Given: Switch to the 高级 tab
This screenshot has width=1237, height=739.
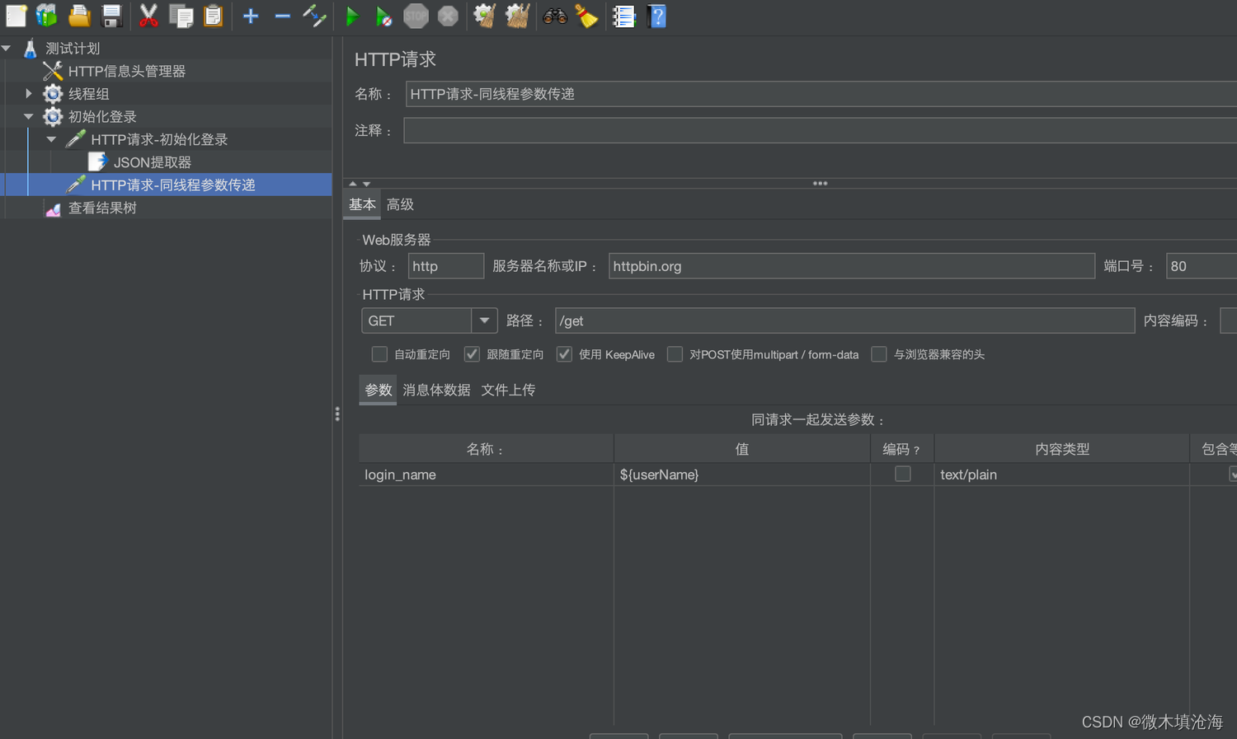Looking at the screenshot, I should tap(400, 204).
